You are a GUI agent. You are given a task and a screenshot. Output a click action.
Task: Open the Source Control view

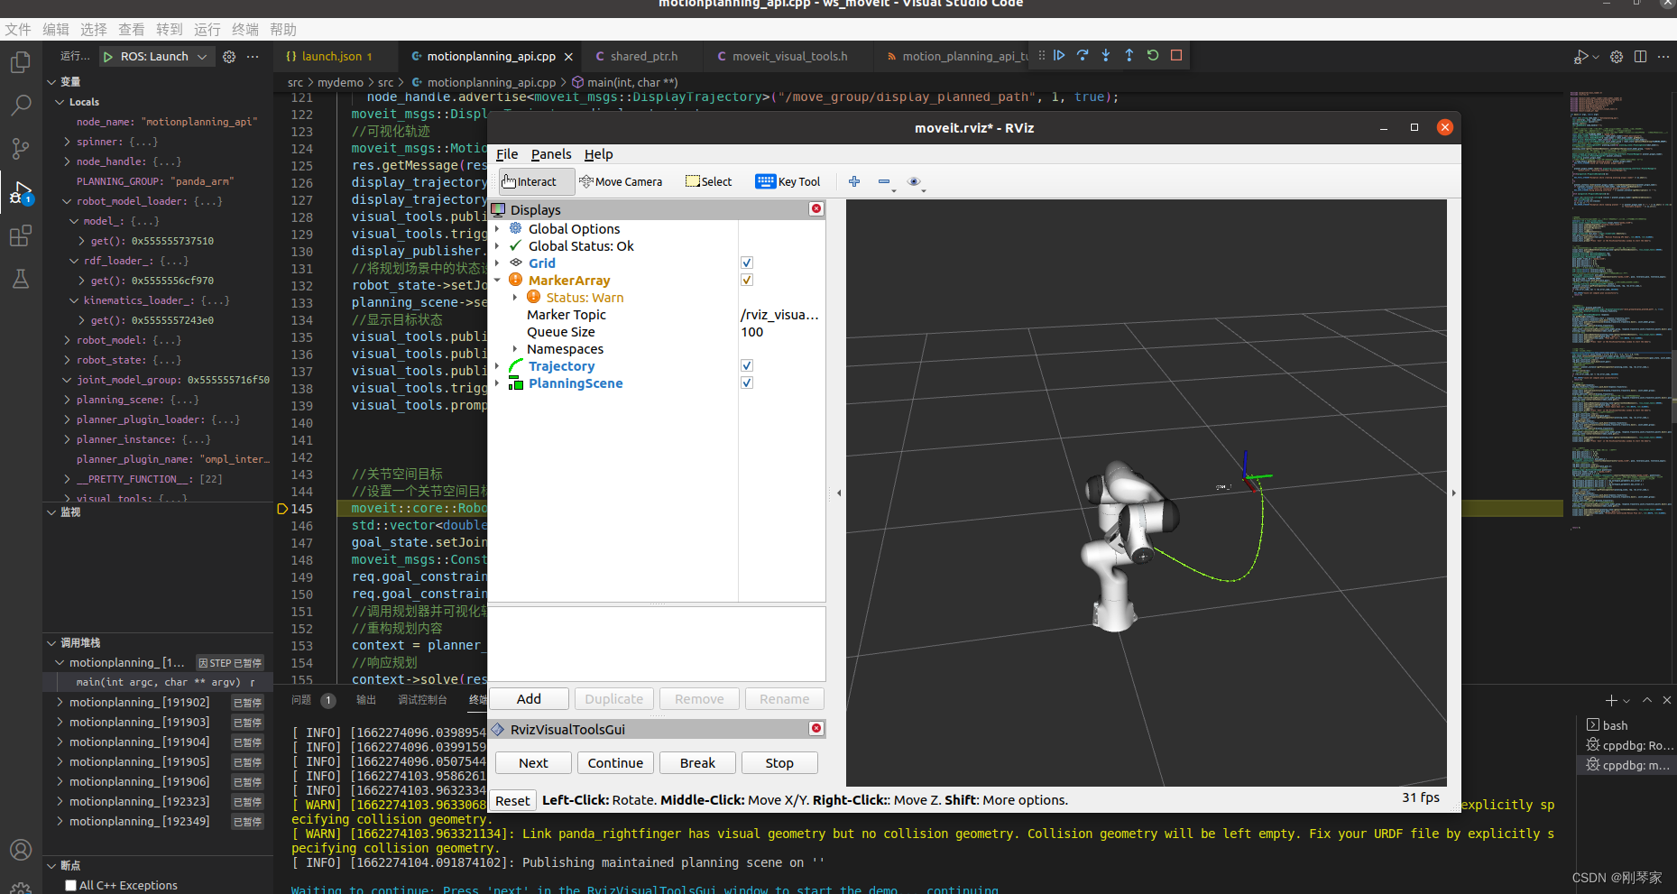20,149
